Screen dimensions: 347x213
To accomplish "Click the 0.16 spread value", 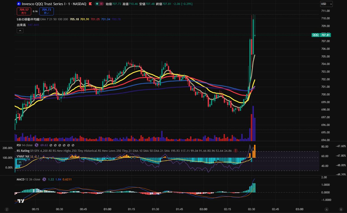I will [35, 11].
